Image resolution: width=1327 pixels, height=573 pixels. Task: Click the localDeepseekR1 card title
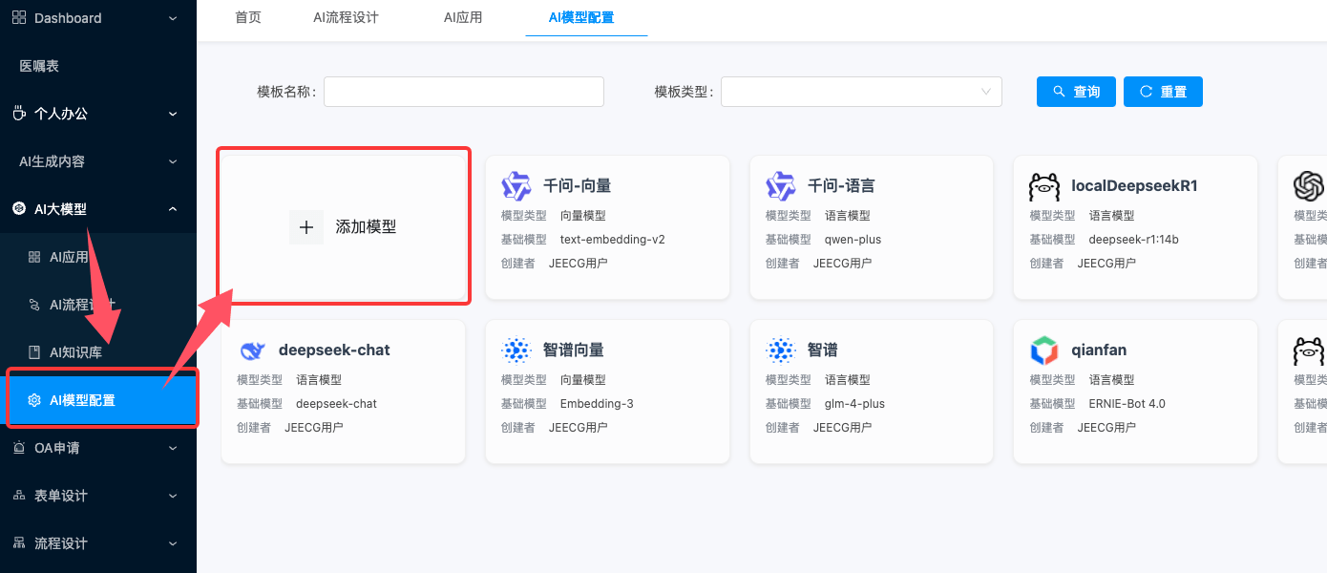pos(1135,185)
